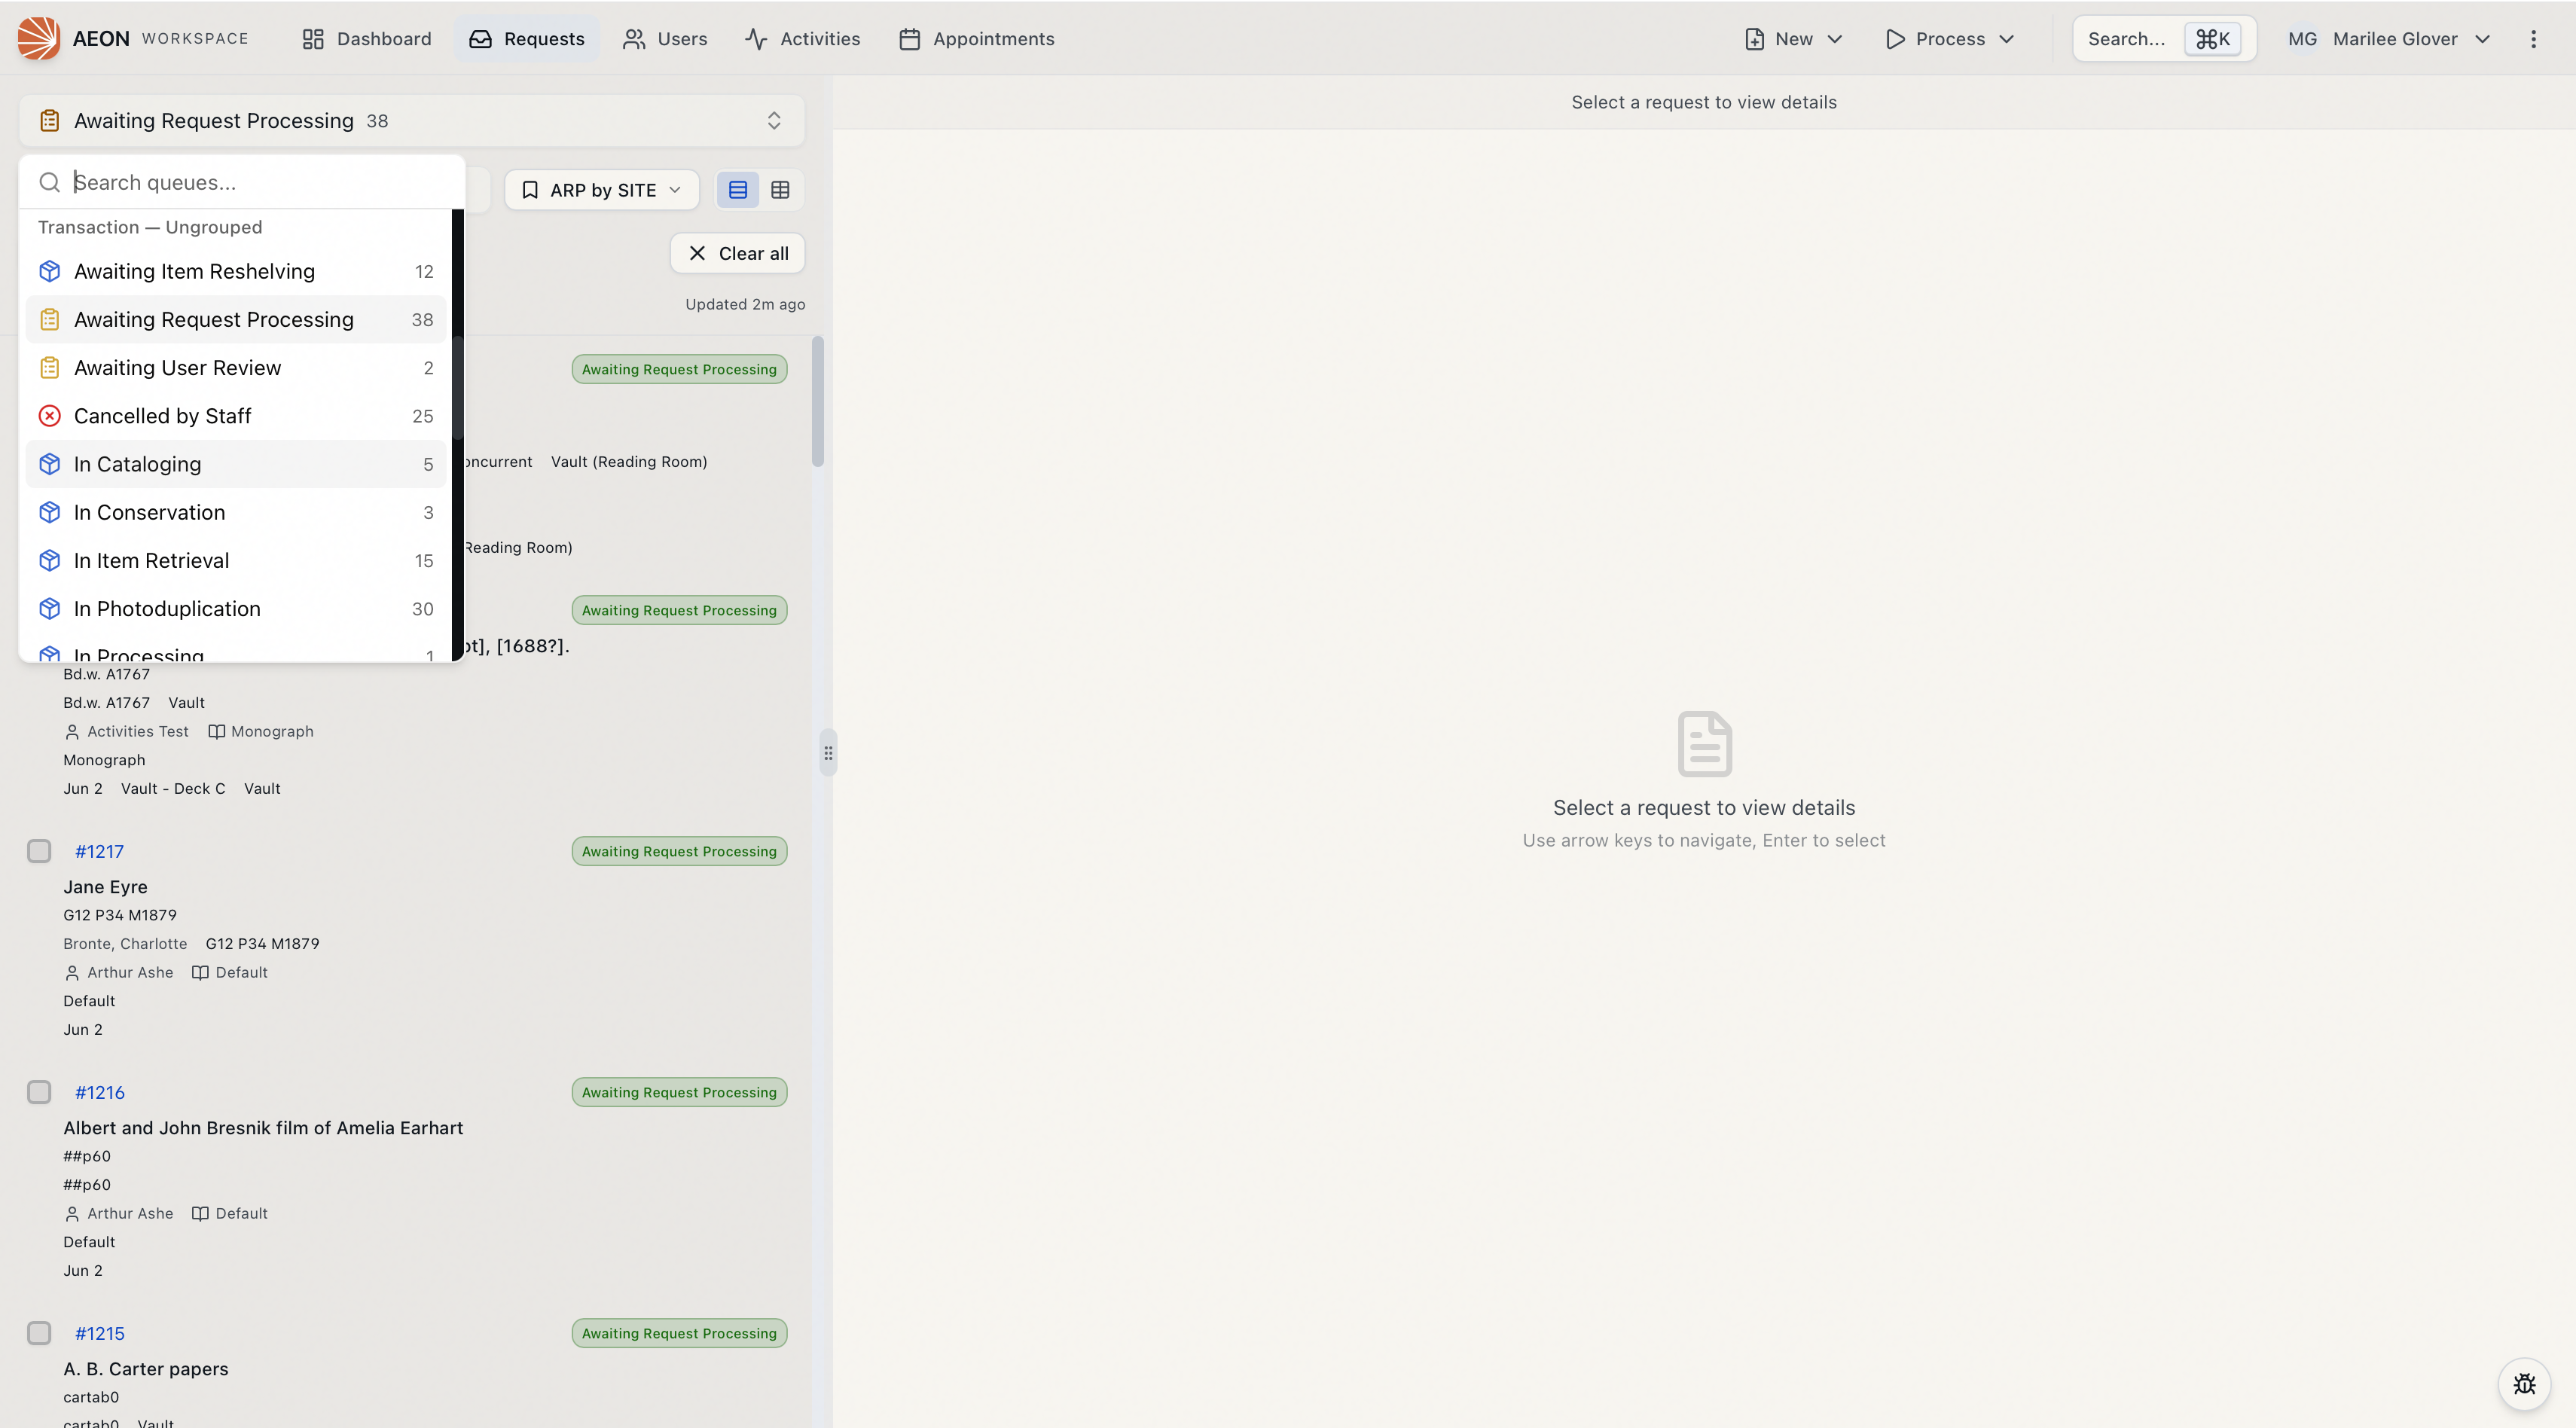Viewport: 2576px width, 1428px height.
Task: Click the Clear all filters button
Action: coord(737,253)
